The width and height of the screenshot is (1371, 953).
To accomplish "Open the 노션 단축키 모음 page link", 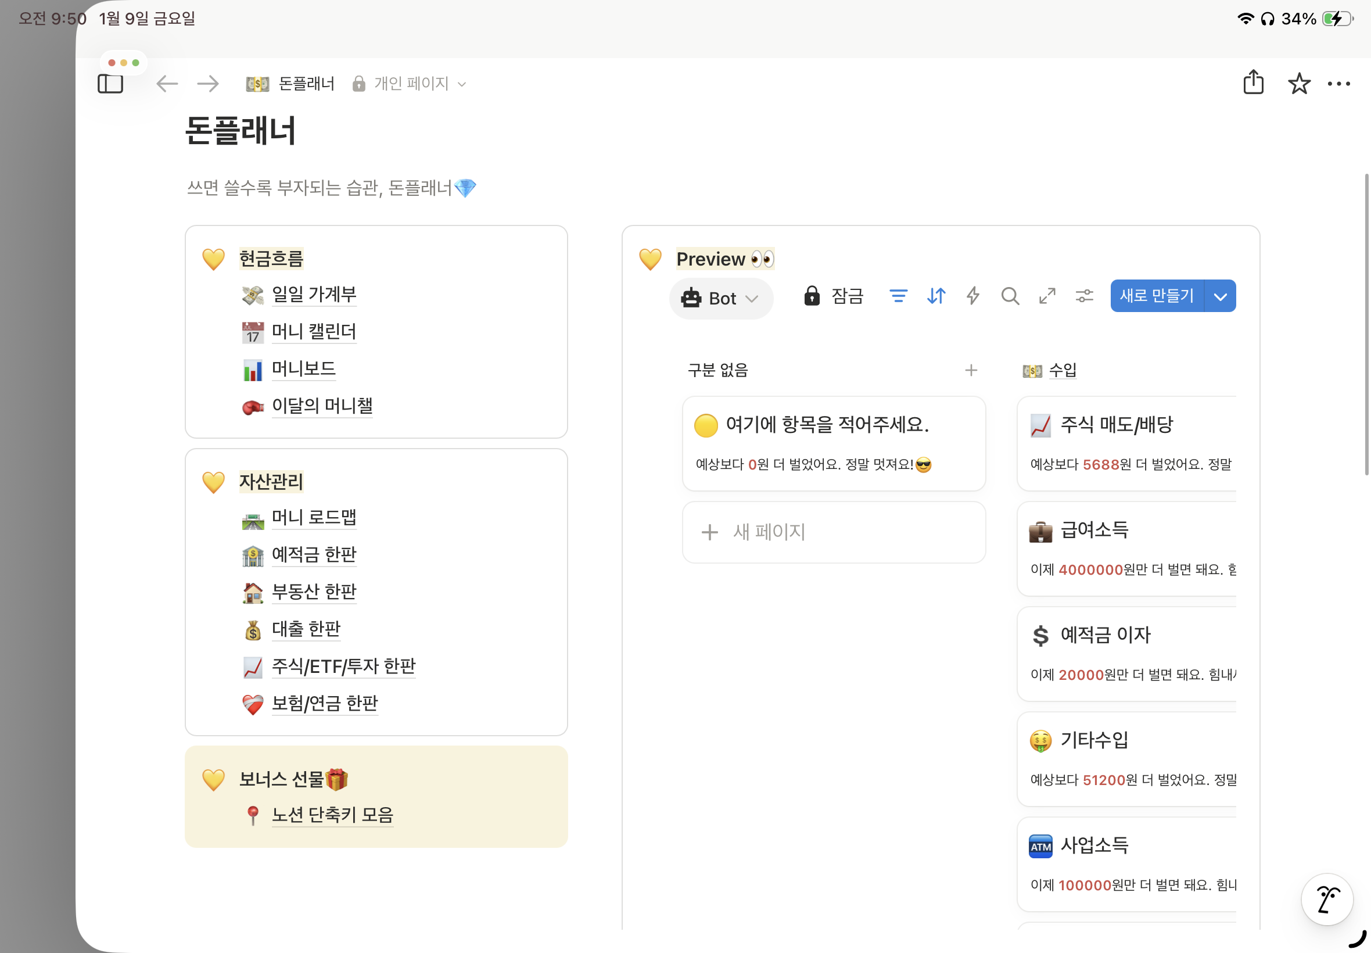I will point(332,815).
